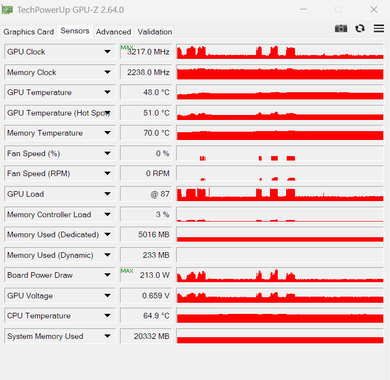This screenshot has width=390, height=380.
Task: Click the Memory Used (Dedicated) history graph
Action: [x=280, y=234]
